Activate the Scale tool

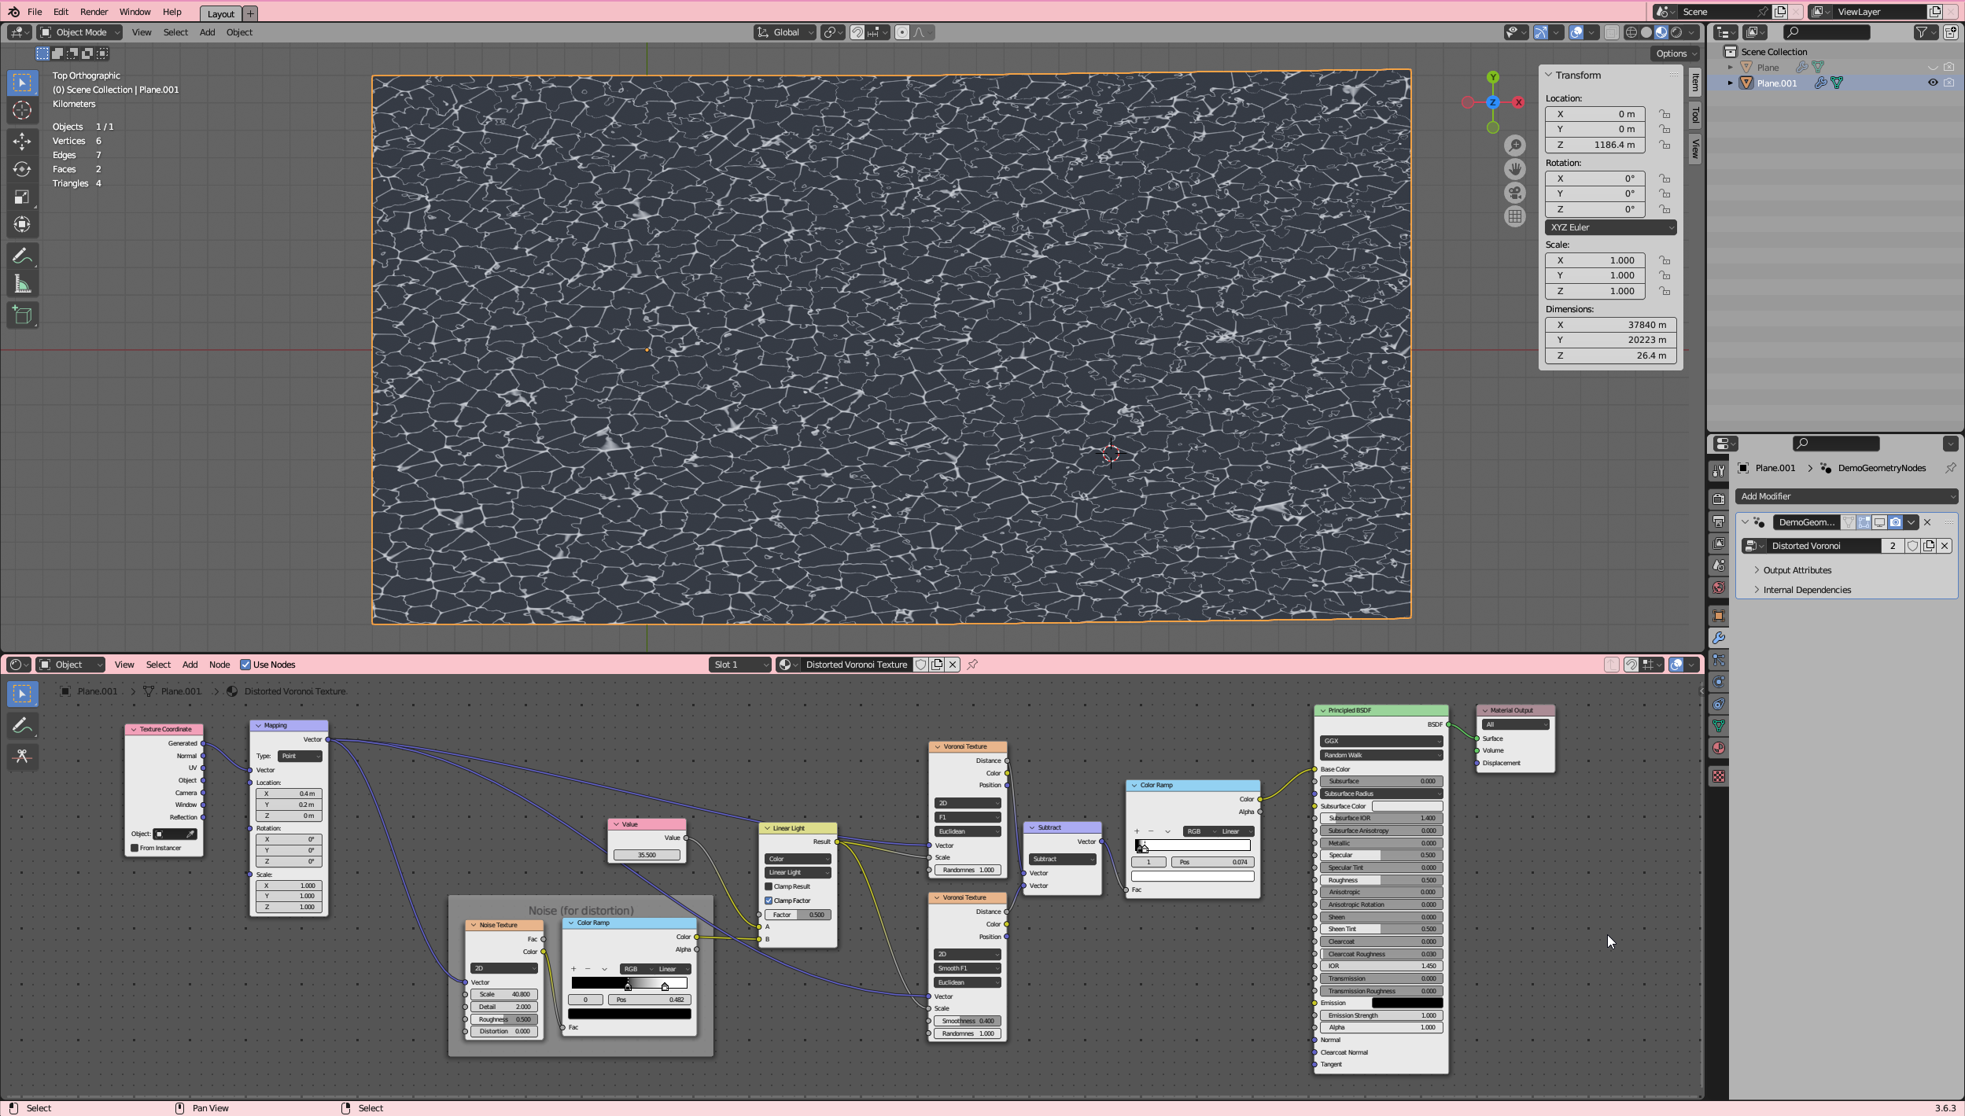point(22,197)
